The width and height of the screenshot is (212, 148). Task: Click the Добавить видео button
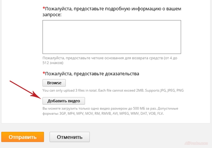tap(64, 101)
